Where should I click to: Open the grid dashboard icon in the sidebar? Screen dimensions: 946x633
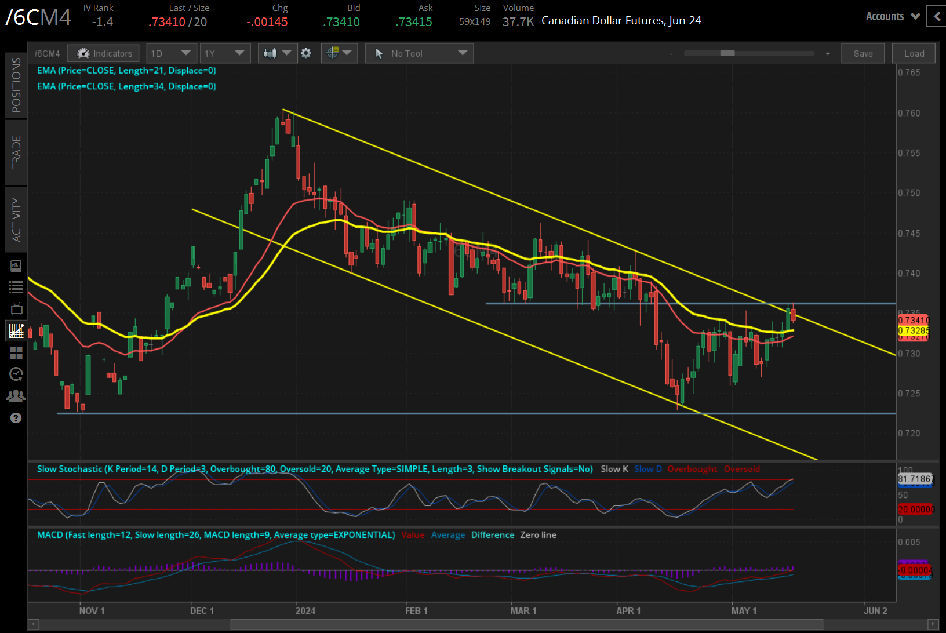pyautogui.click(x=16, y=353)
